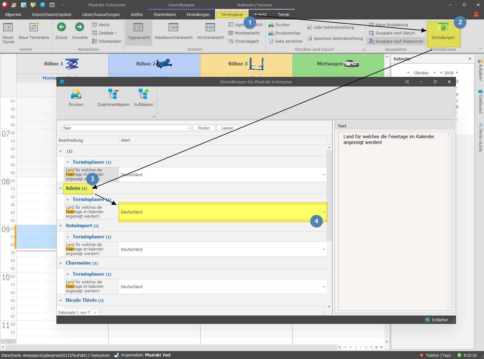Open Druckvorschau
Image resolution: width=484 pixels, height=359 pixels.
(x=285, y=33)
